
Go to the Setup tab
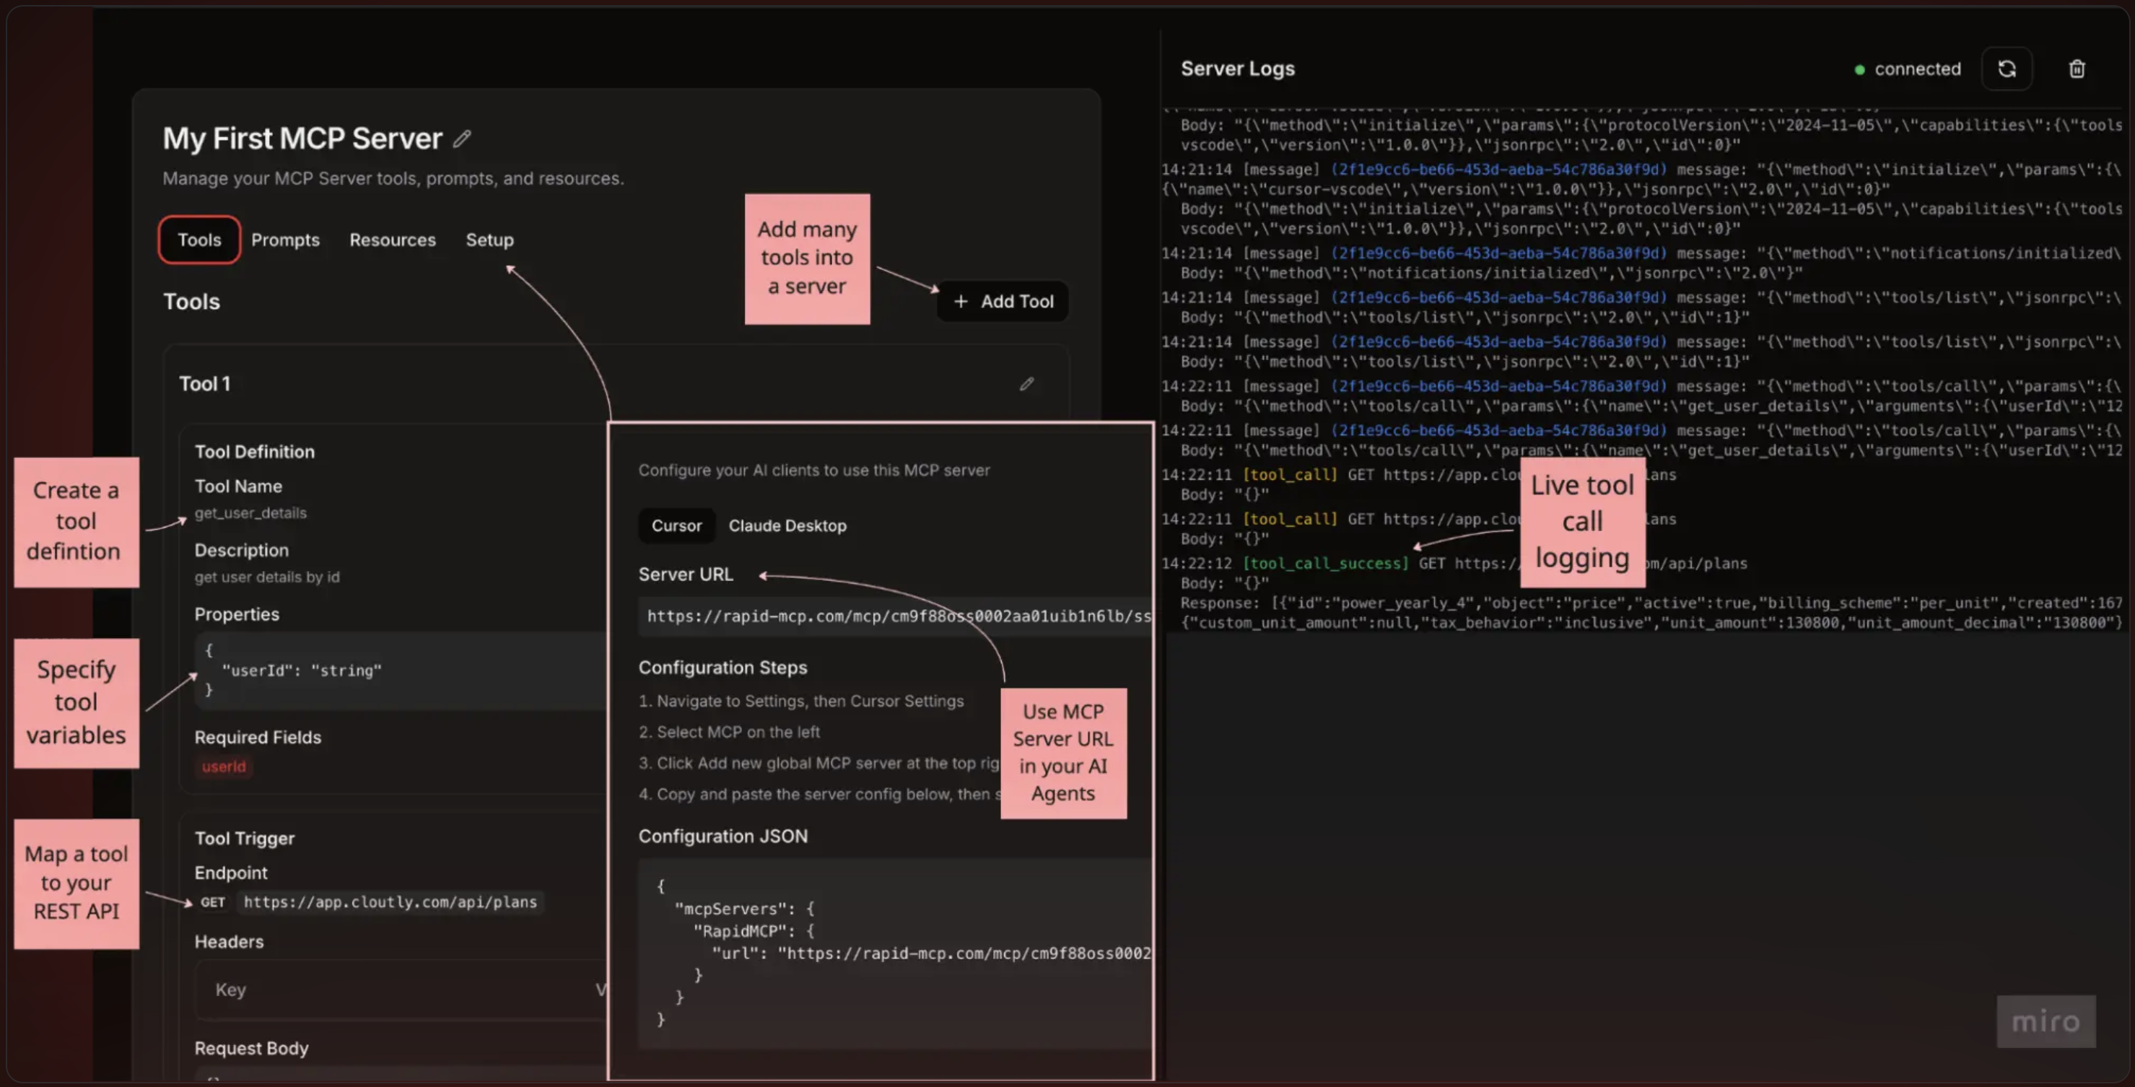pyautogui.click(x=490, y=240)
